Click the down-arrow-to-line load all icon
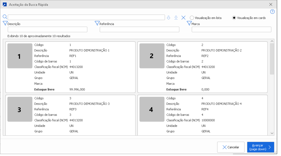The width and height of the screenshot is (281, 156). click(x=176, y=18)
